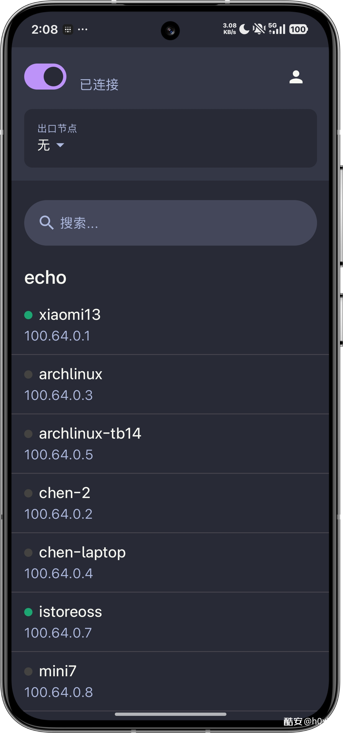343x733 pixels.
Task: Tap the do-not-disturb moon icon
Action: [244, 29]
